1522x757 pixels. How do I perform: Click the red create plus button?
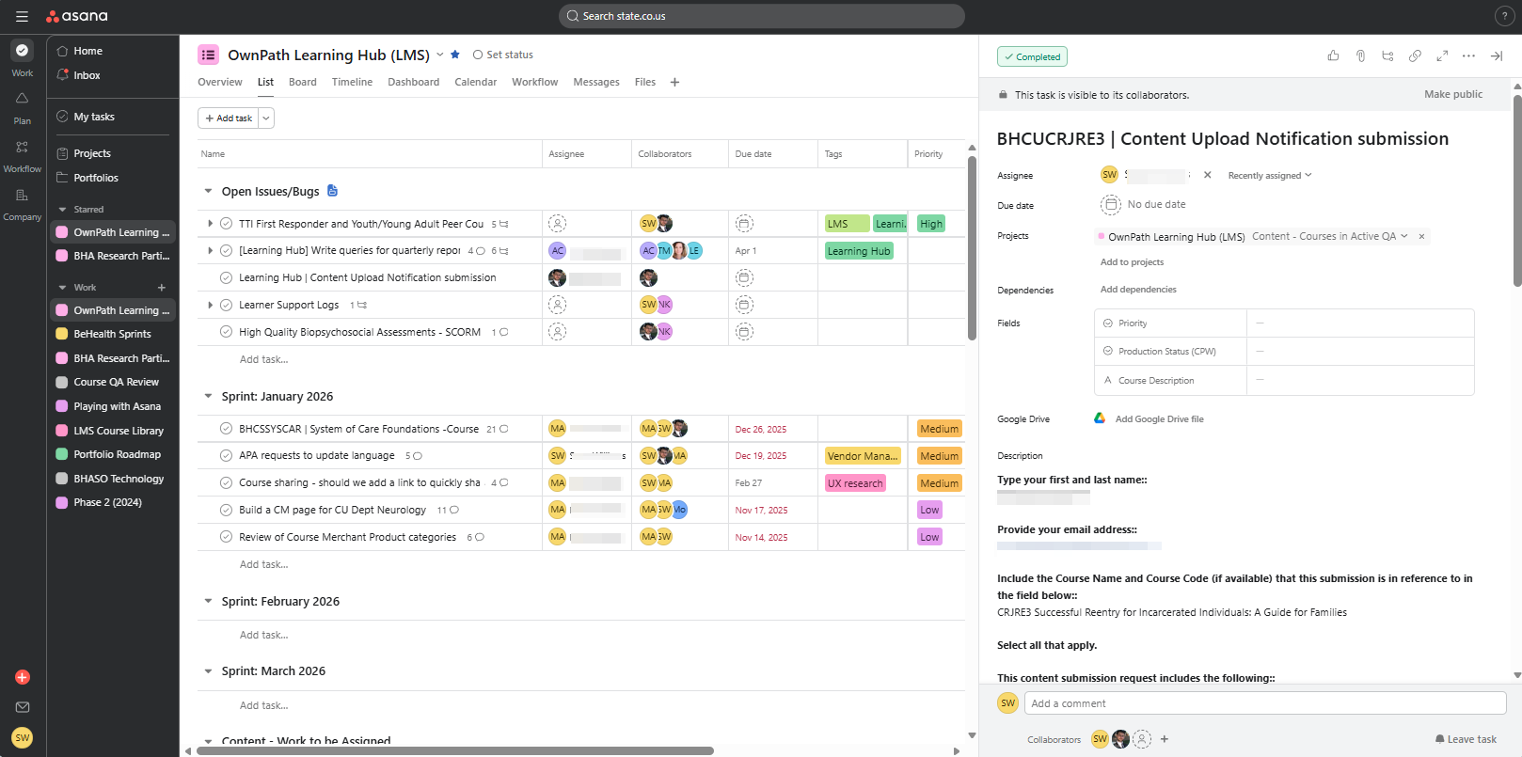[23, 677]
